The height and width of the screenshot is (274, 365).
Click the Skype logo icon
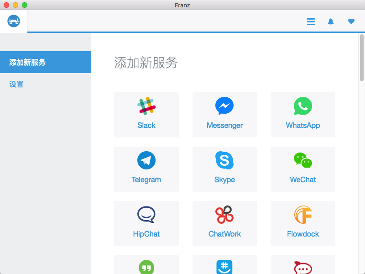point(224,160)
